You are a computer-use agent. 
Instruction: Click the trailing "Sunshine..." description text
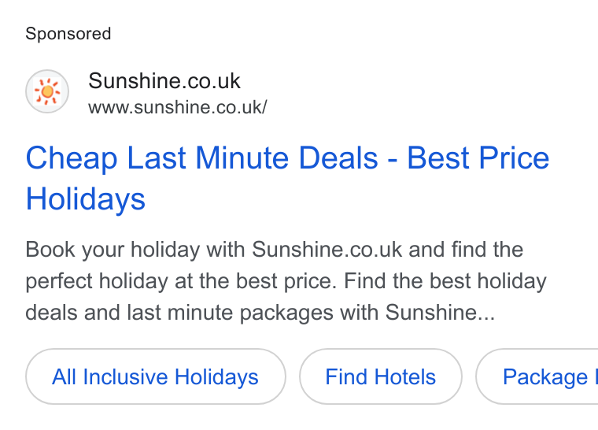(440, 313)
